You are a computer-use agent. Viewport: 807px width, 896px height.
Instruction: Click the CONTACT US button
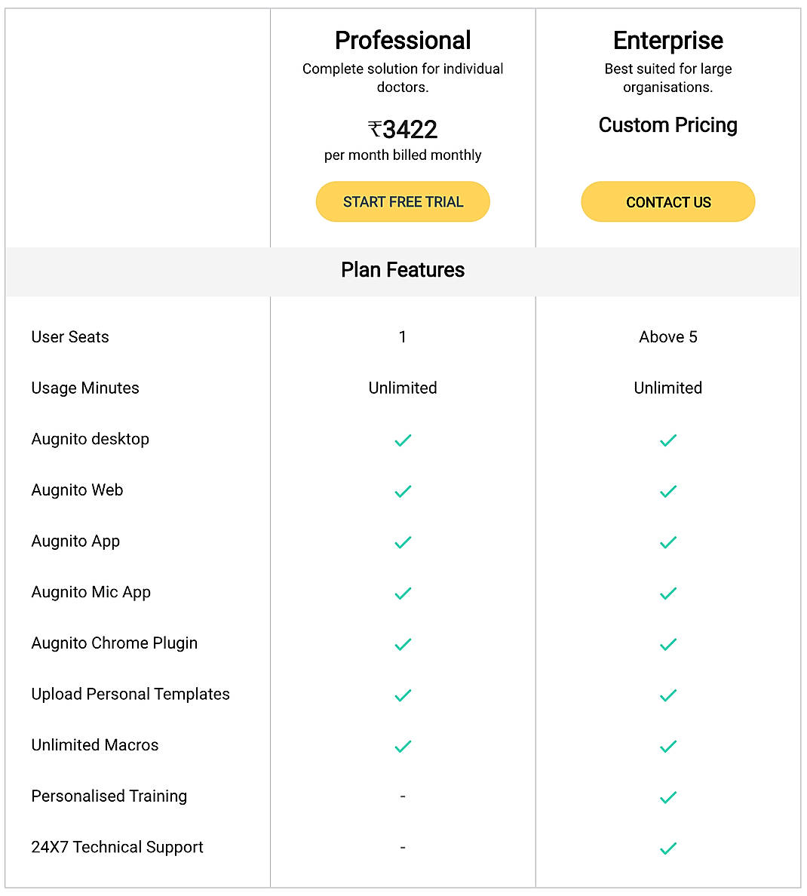667,201
